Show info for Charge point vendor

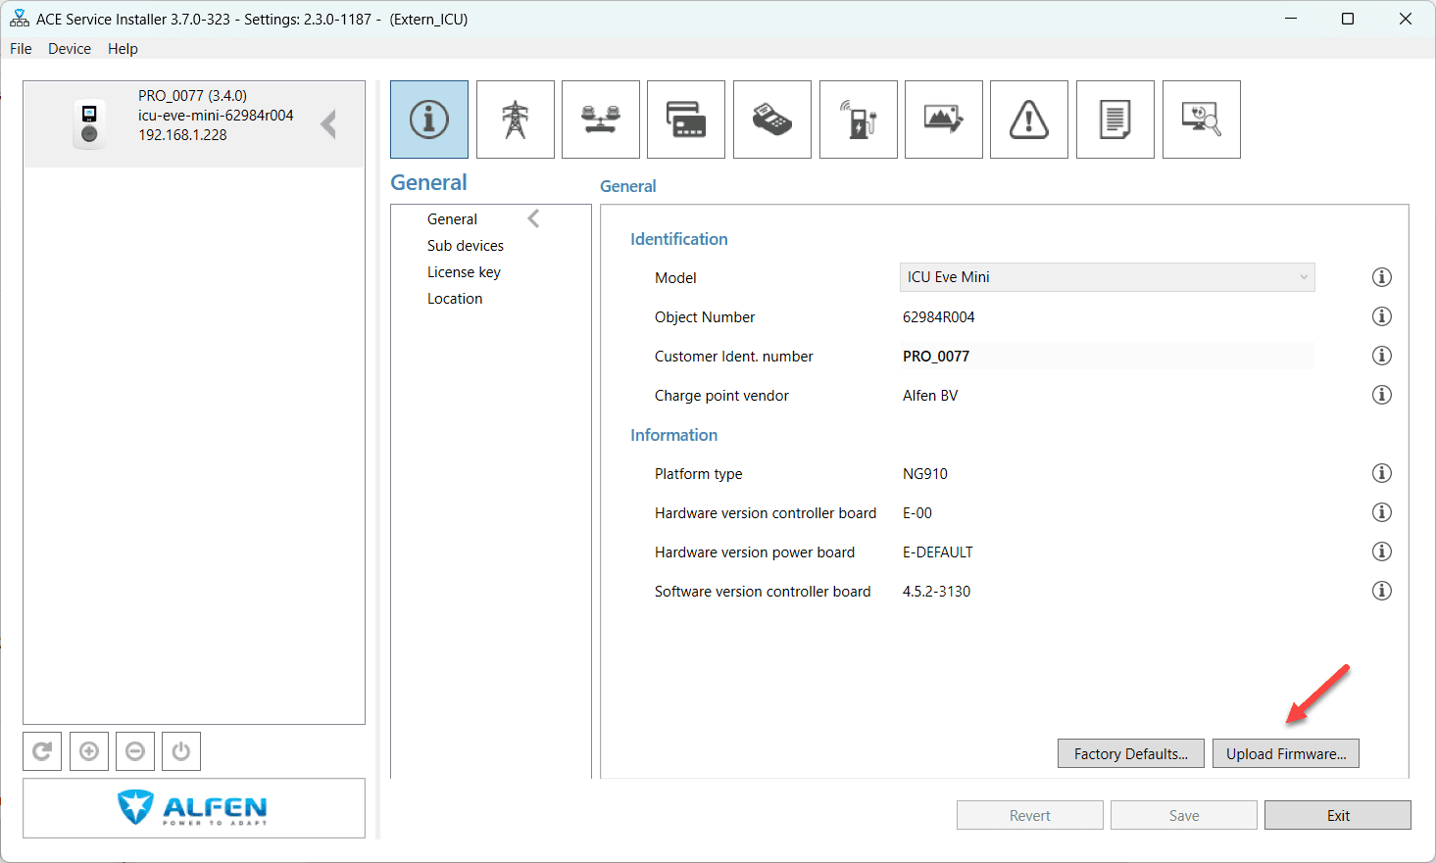click(x=1382, y=395)
